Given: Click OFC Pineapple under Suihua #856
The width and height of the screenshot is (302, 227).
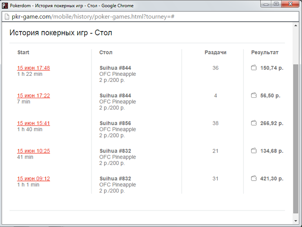Looking at the screenshot, I should 118,130.
